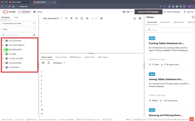Image resolution: width=195 pixels, height=121 pixels.
Task: Like the Joining Tables tutorial heart icon
Action: pos(150,101)
